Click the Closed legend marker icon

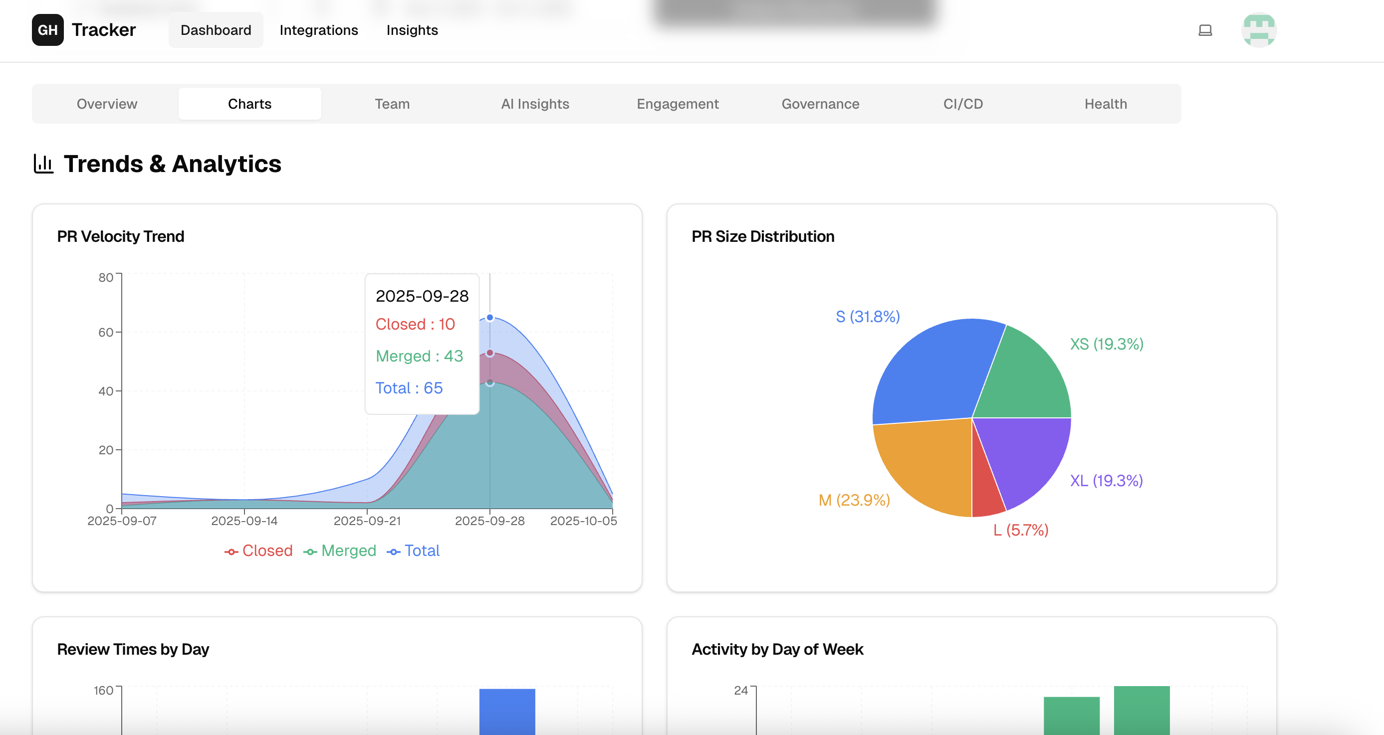pyautogui.click(x=231, y=552)
